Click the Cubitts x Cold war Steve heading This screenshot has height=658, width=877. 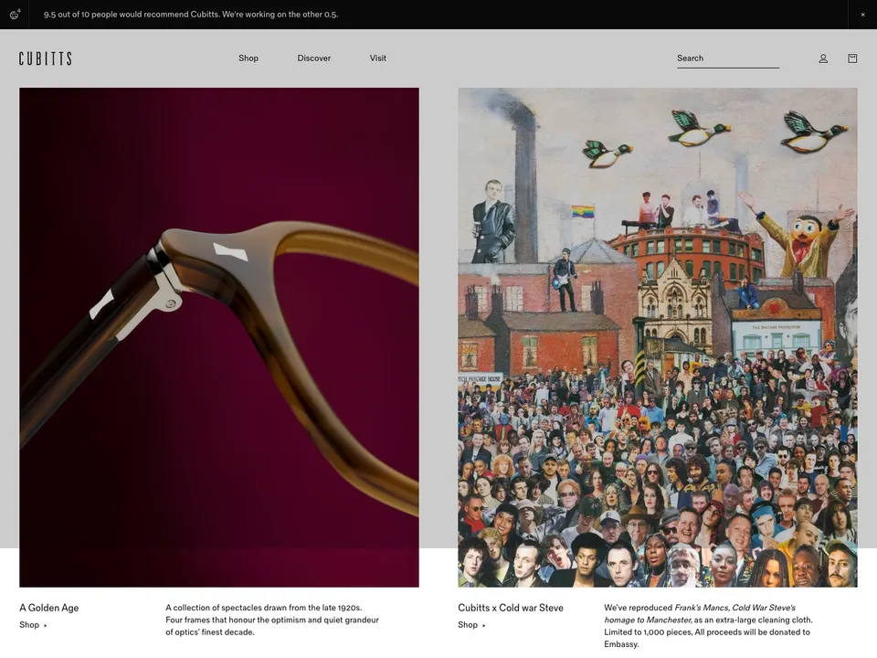click(x=511, y=608)
